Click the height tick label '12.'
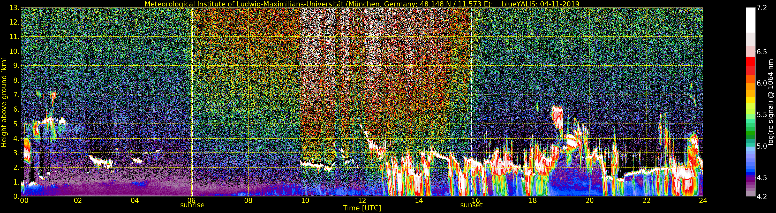This screenshot has height=213, width=776. point(14,22)
